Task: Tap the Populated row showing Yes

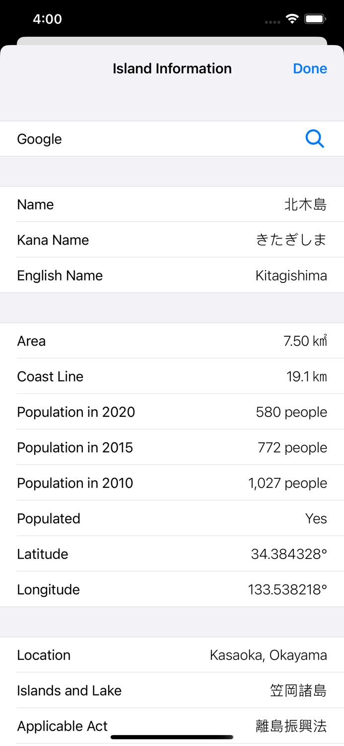Action: (172, 518)
